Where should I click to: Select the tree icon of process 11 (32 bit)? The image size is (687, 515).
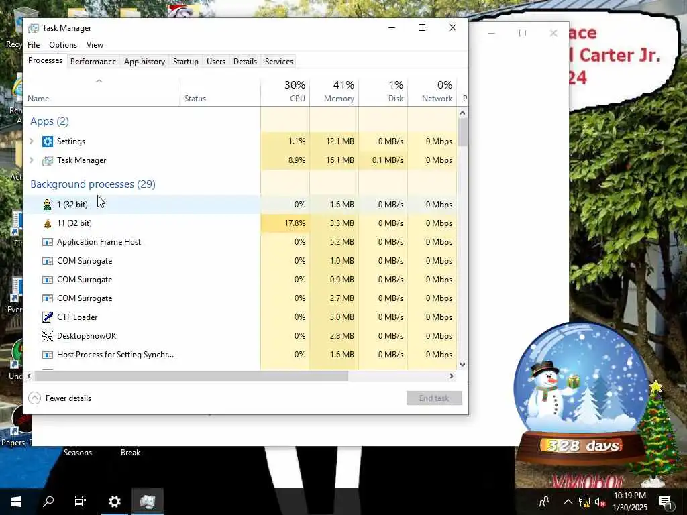(x=48, y=223)
